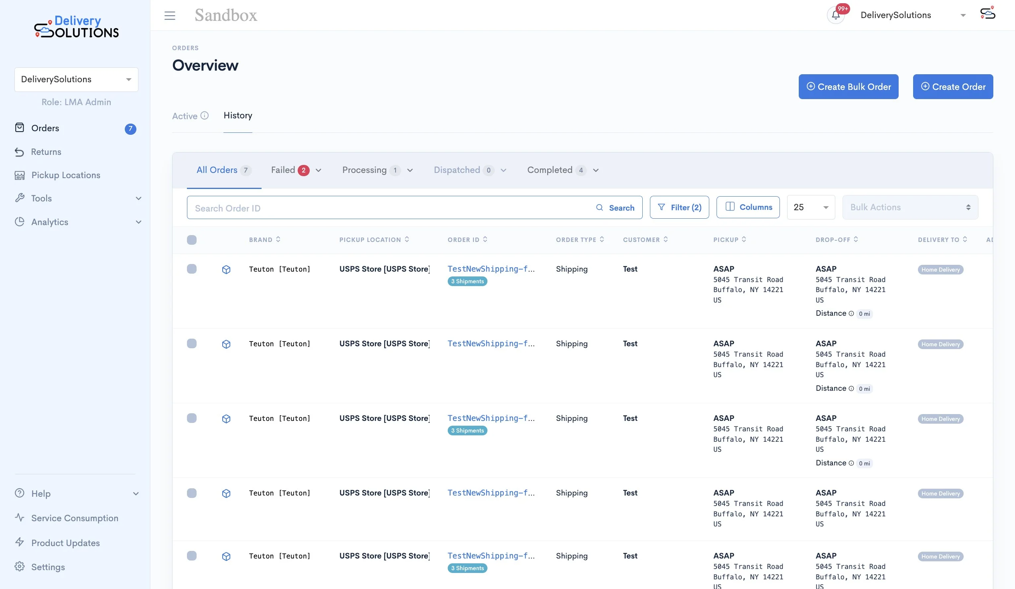Select the second order row checkbox
1015x589 pixels.
(192, 343)
